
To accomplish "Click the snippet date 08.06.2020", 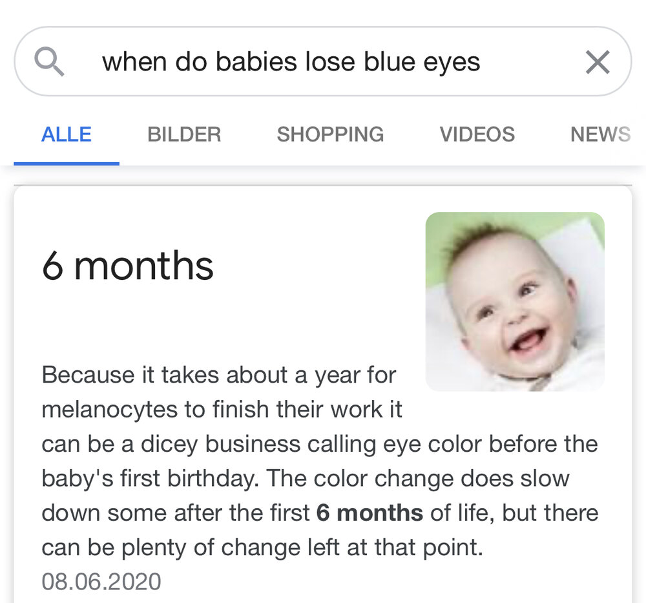I will [101, 582].
